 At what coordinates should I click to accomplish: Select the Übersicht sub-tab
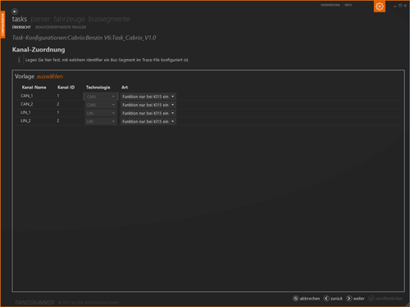[21, 27]
